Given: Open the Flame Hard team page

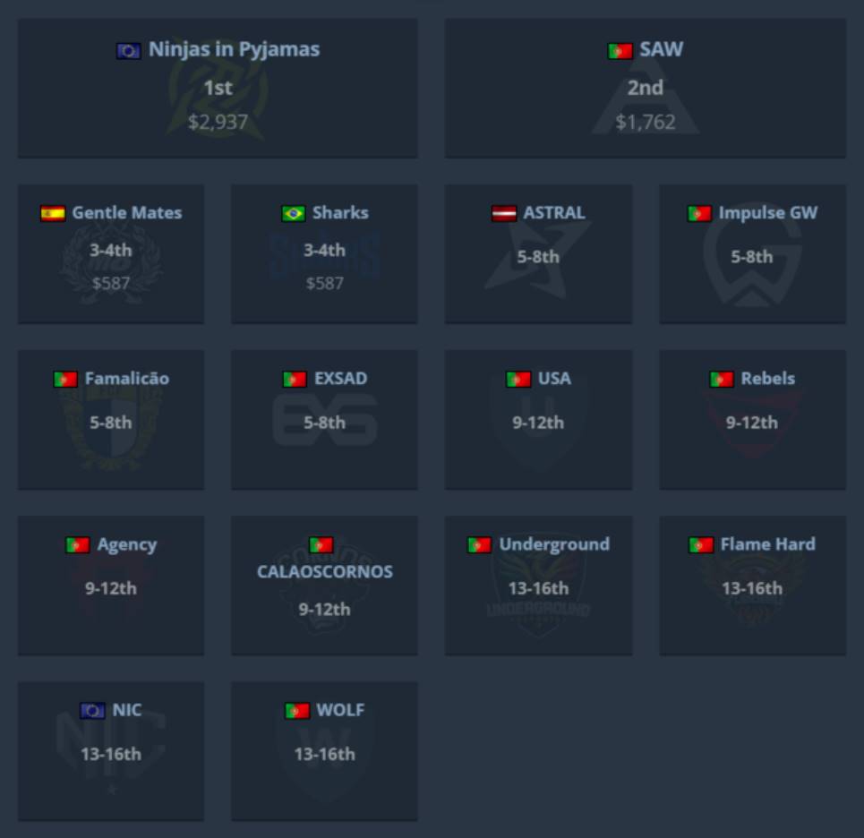Looking at the screenshot, I should (x=768, y=544).
